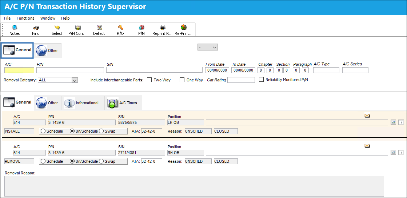Expand the Removal Category ALL dropdown
Viewport: 407px width, 198px height.
[x=75, y=80]
